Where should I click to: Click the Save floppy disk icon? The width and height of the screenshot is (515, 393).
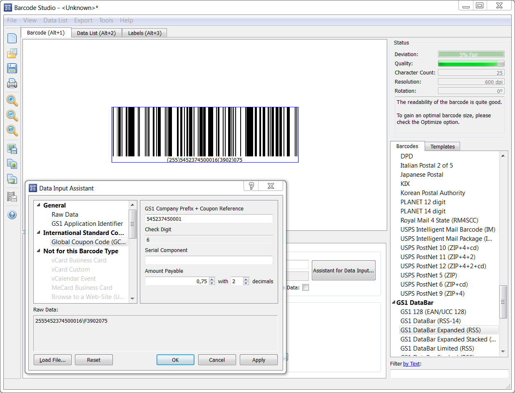pos(12,69)
